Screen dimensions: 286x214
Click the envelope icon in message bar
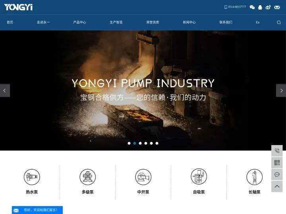16,210
